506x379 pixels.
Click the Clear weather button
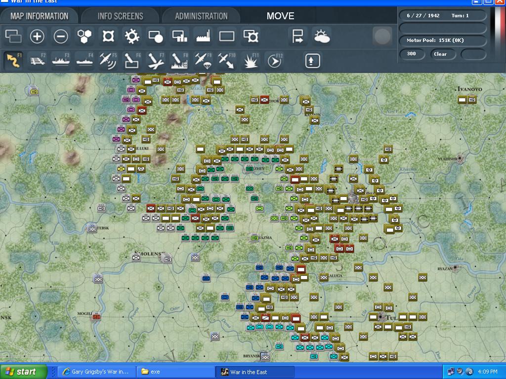point(443,54)
